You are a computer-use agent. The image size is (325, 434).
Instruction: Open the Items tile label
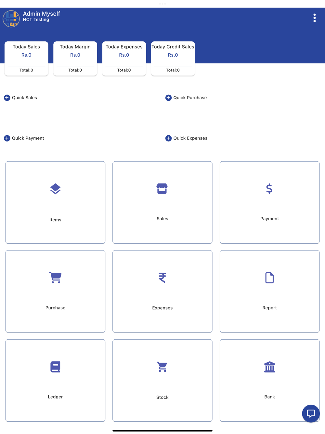click(x=55, y=220)
